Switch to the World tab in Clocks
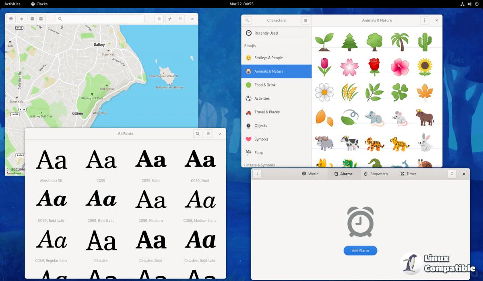 310,174
